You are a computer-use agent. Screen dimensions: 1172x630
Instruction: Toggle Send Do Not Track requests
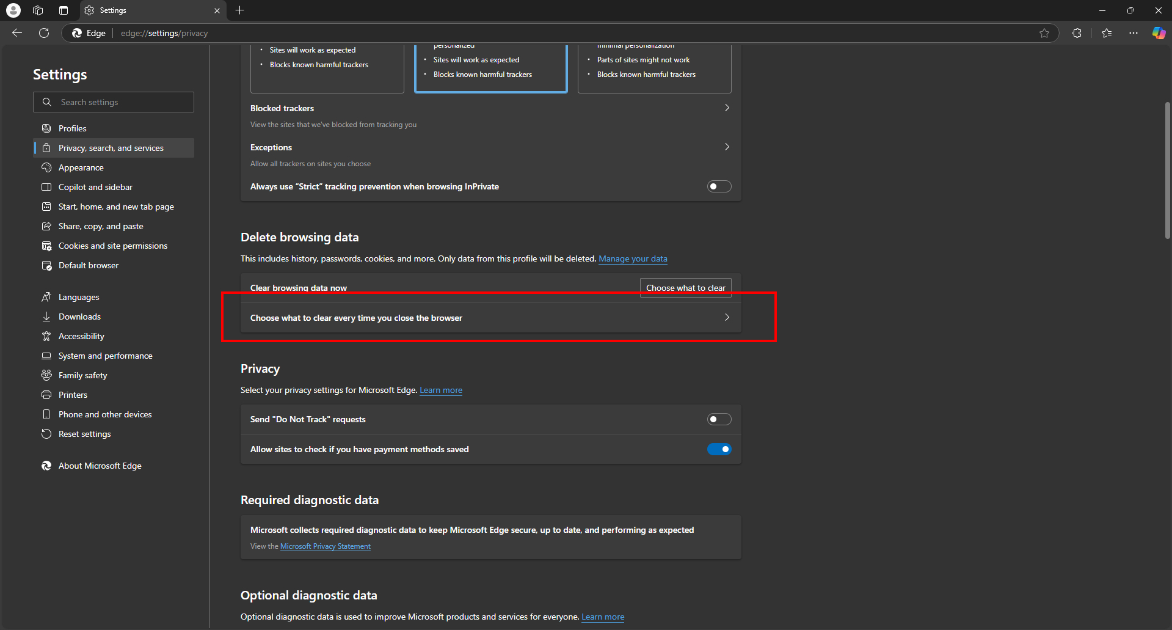[x=719, y=419]
